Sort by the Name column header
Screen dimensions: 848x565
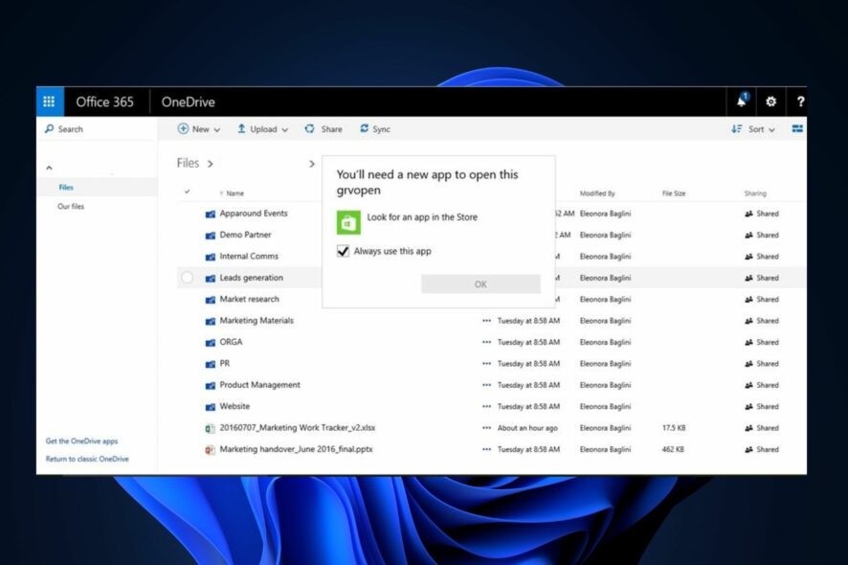(234, 193)
